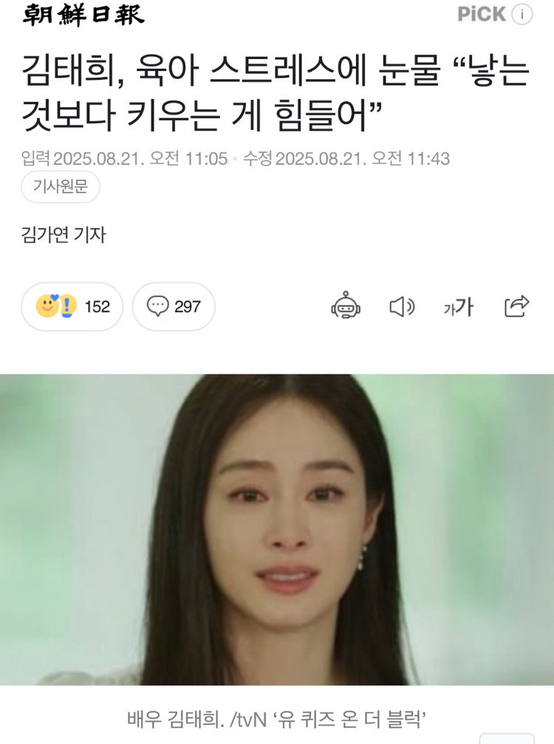Open font size 가가 setting
554x744 pixels.
[x=458, y=307]
